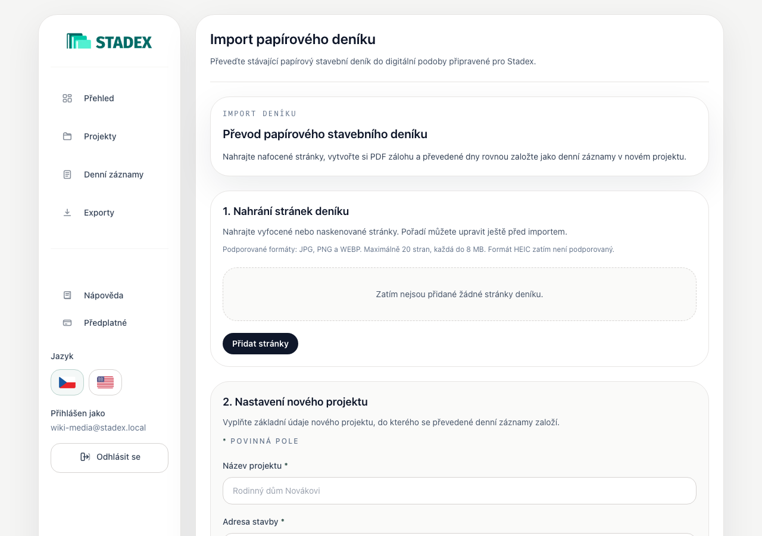The width and height of the screenshot is (762, 536).
Task: Go to Denní záznamy
Action: [110, 174]
